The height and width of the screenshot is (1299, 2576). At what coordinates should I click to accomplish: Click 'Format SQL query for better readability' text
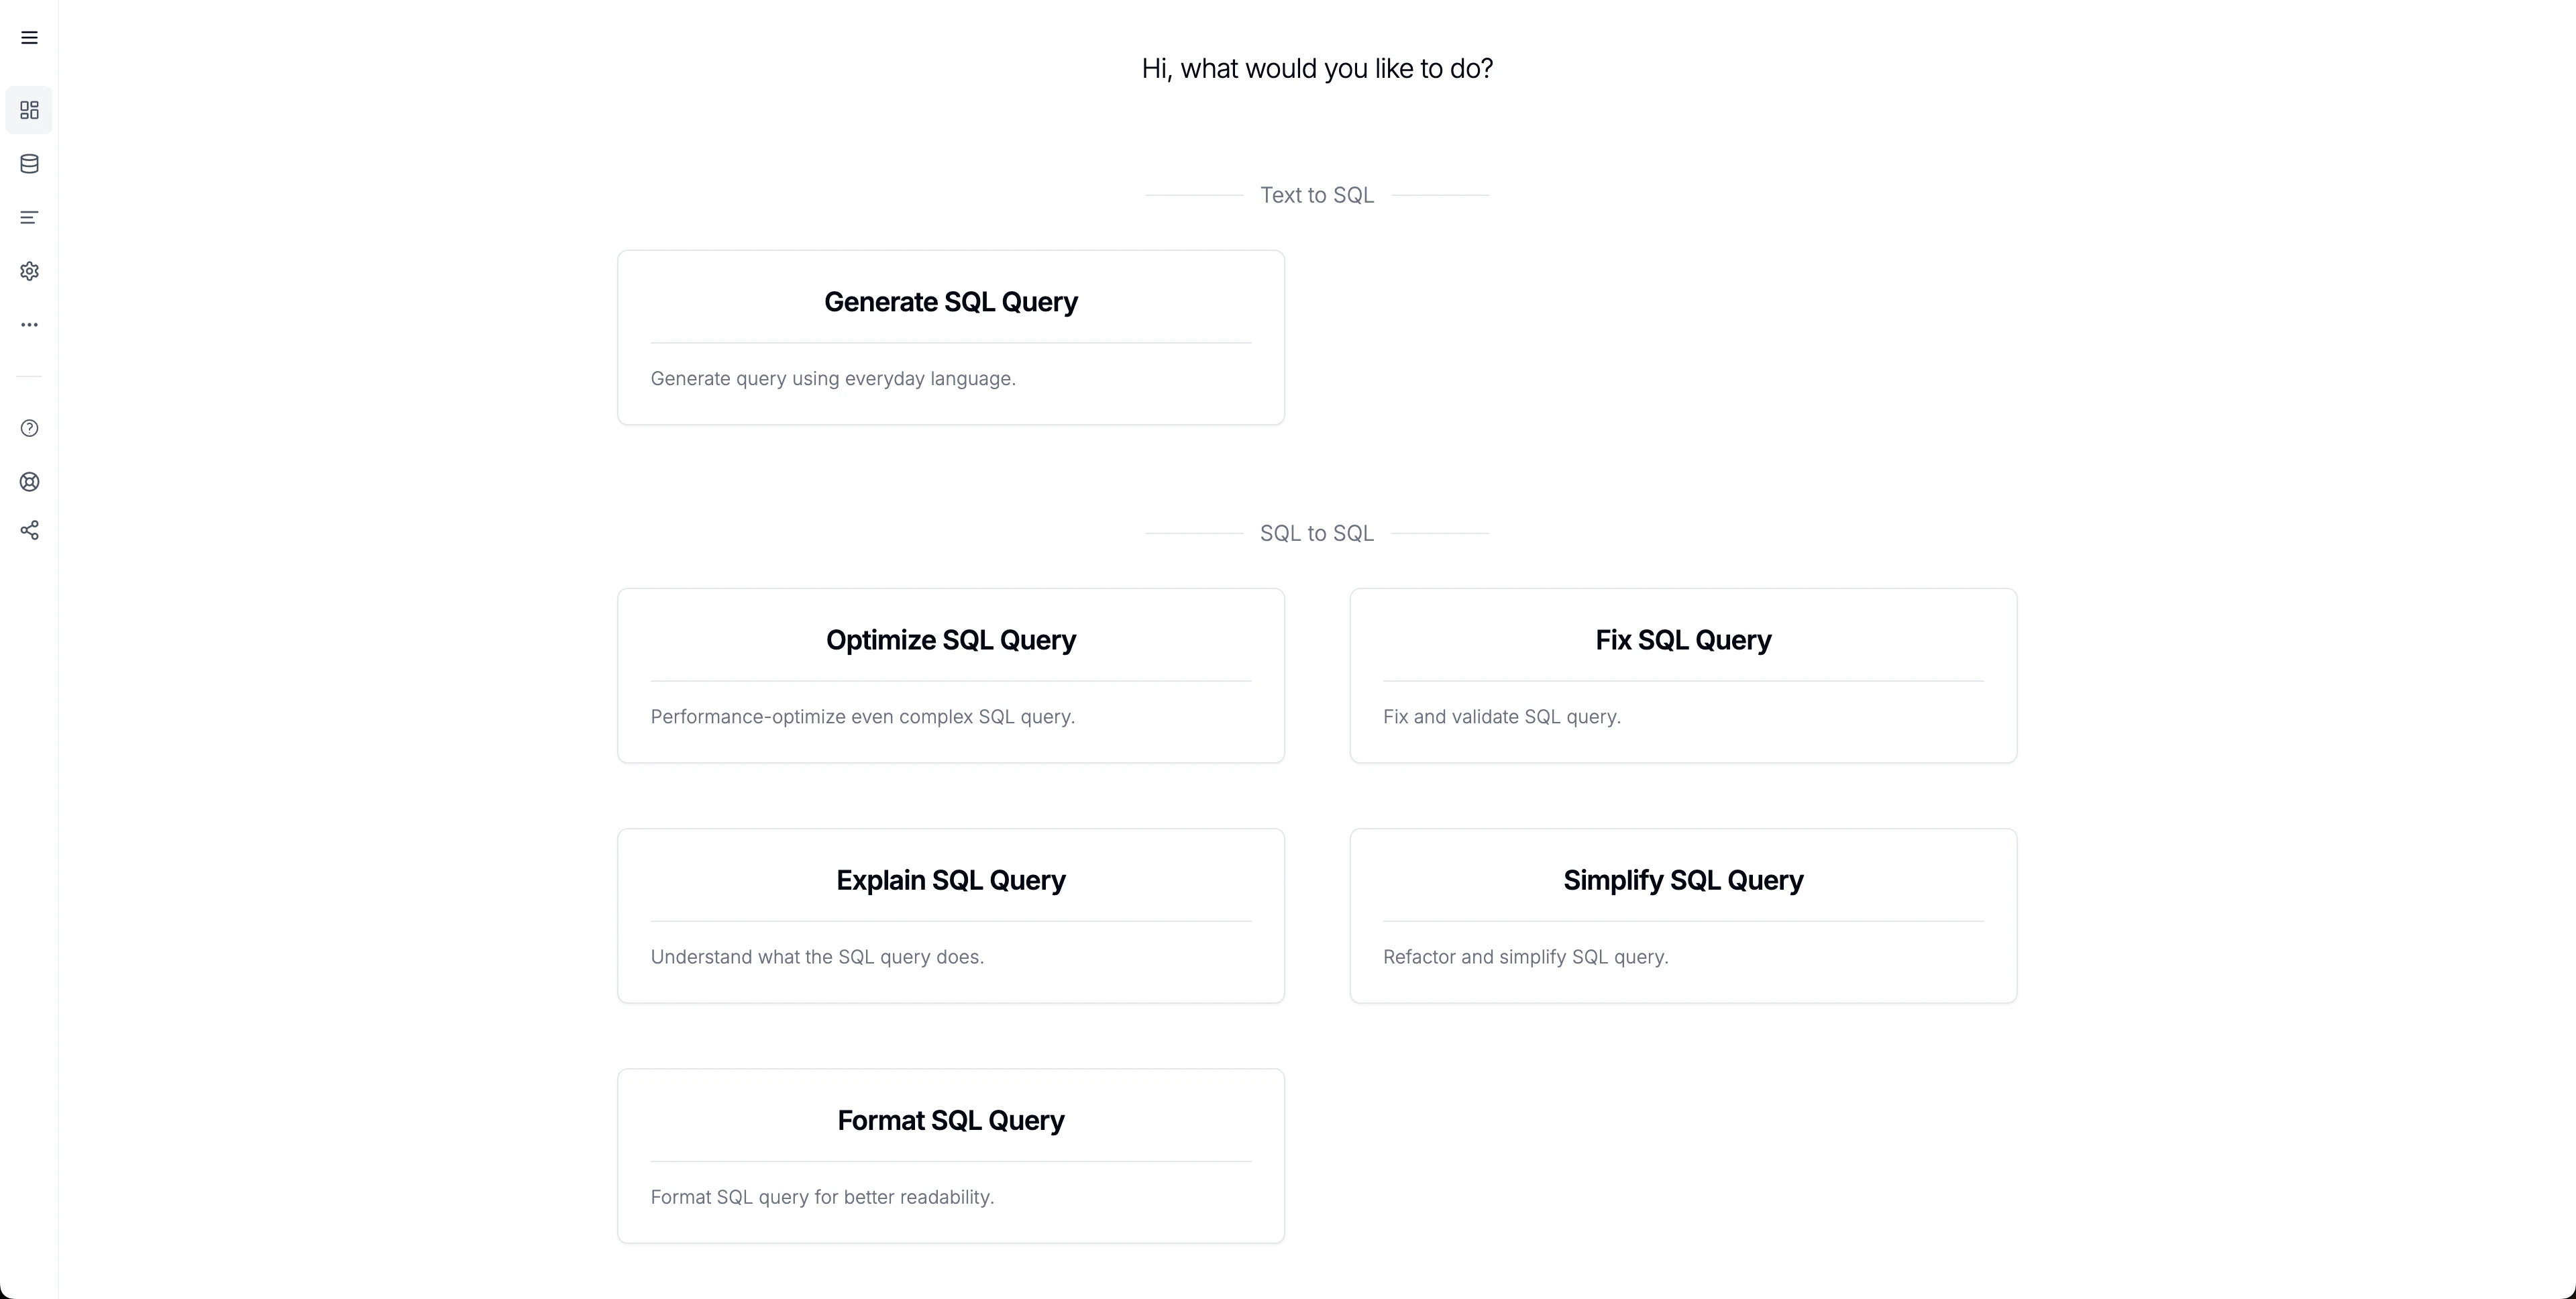pyautogui.click(x=822, y=1197)
